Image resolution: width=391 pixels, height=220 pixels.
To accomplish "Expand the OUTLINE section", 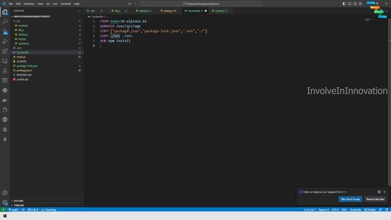I will [x=18, y=201].
